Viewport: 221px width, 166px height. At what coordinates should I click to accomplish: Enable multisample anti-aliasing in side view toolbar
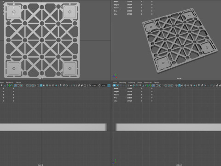[x=205, y=85]
